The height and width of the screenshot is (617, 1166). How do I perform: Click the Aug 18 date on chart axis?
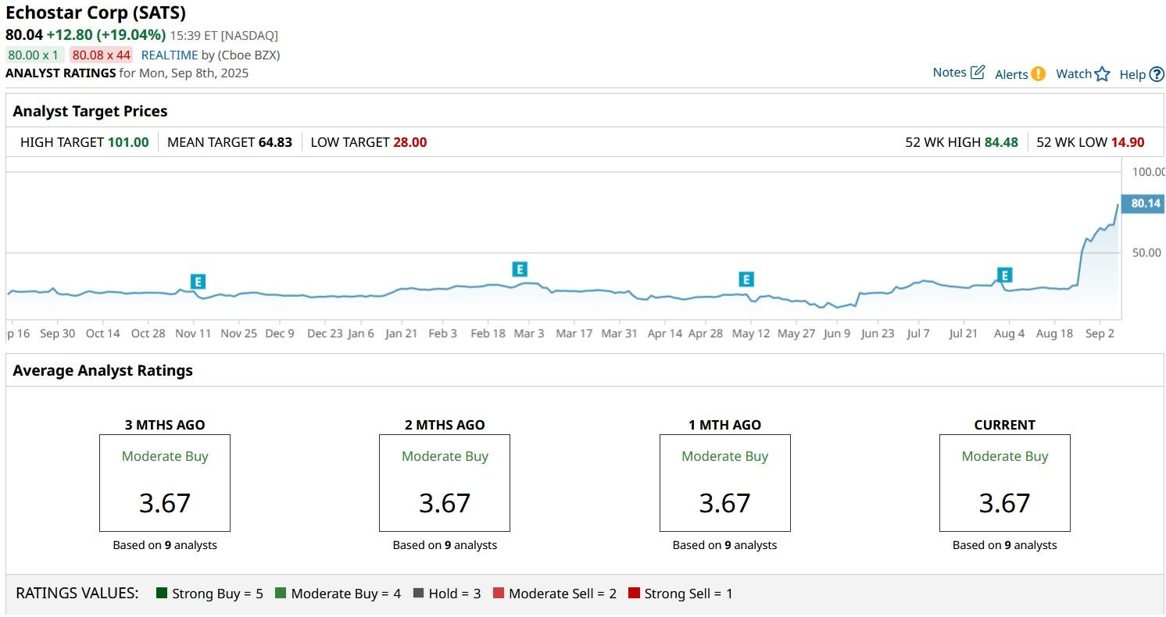click(1055, 333)
